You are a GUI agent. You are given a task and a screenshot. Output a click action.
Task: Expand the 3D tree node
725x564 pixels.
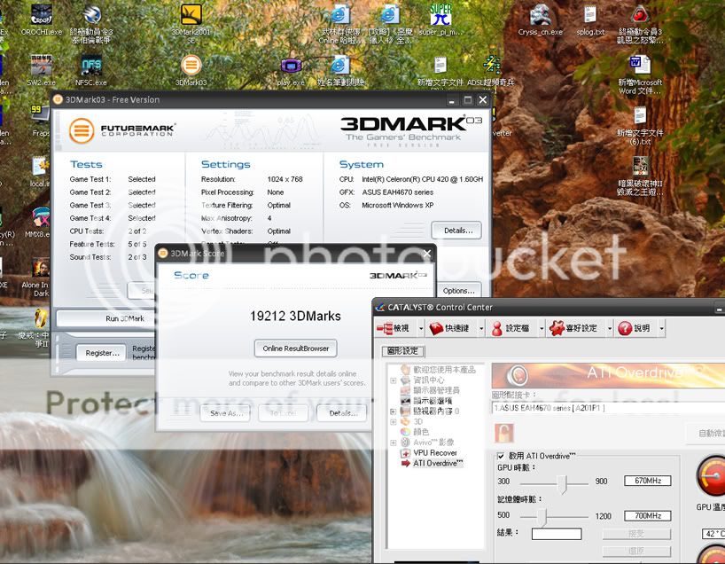(x=394, y=421)
